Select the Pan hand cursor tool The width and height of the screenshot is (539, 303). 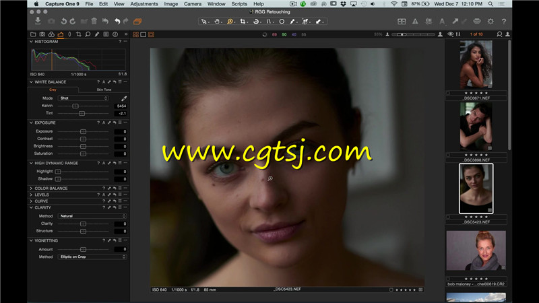(217, 22)
